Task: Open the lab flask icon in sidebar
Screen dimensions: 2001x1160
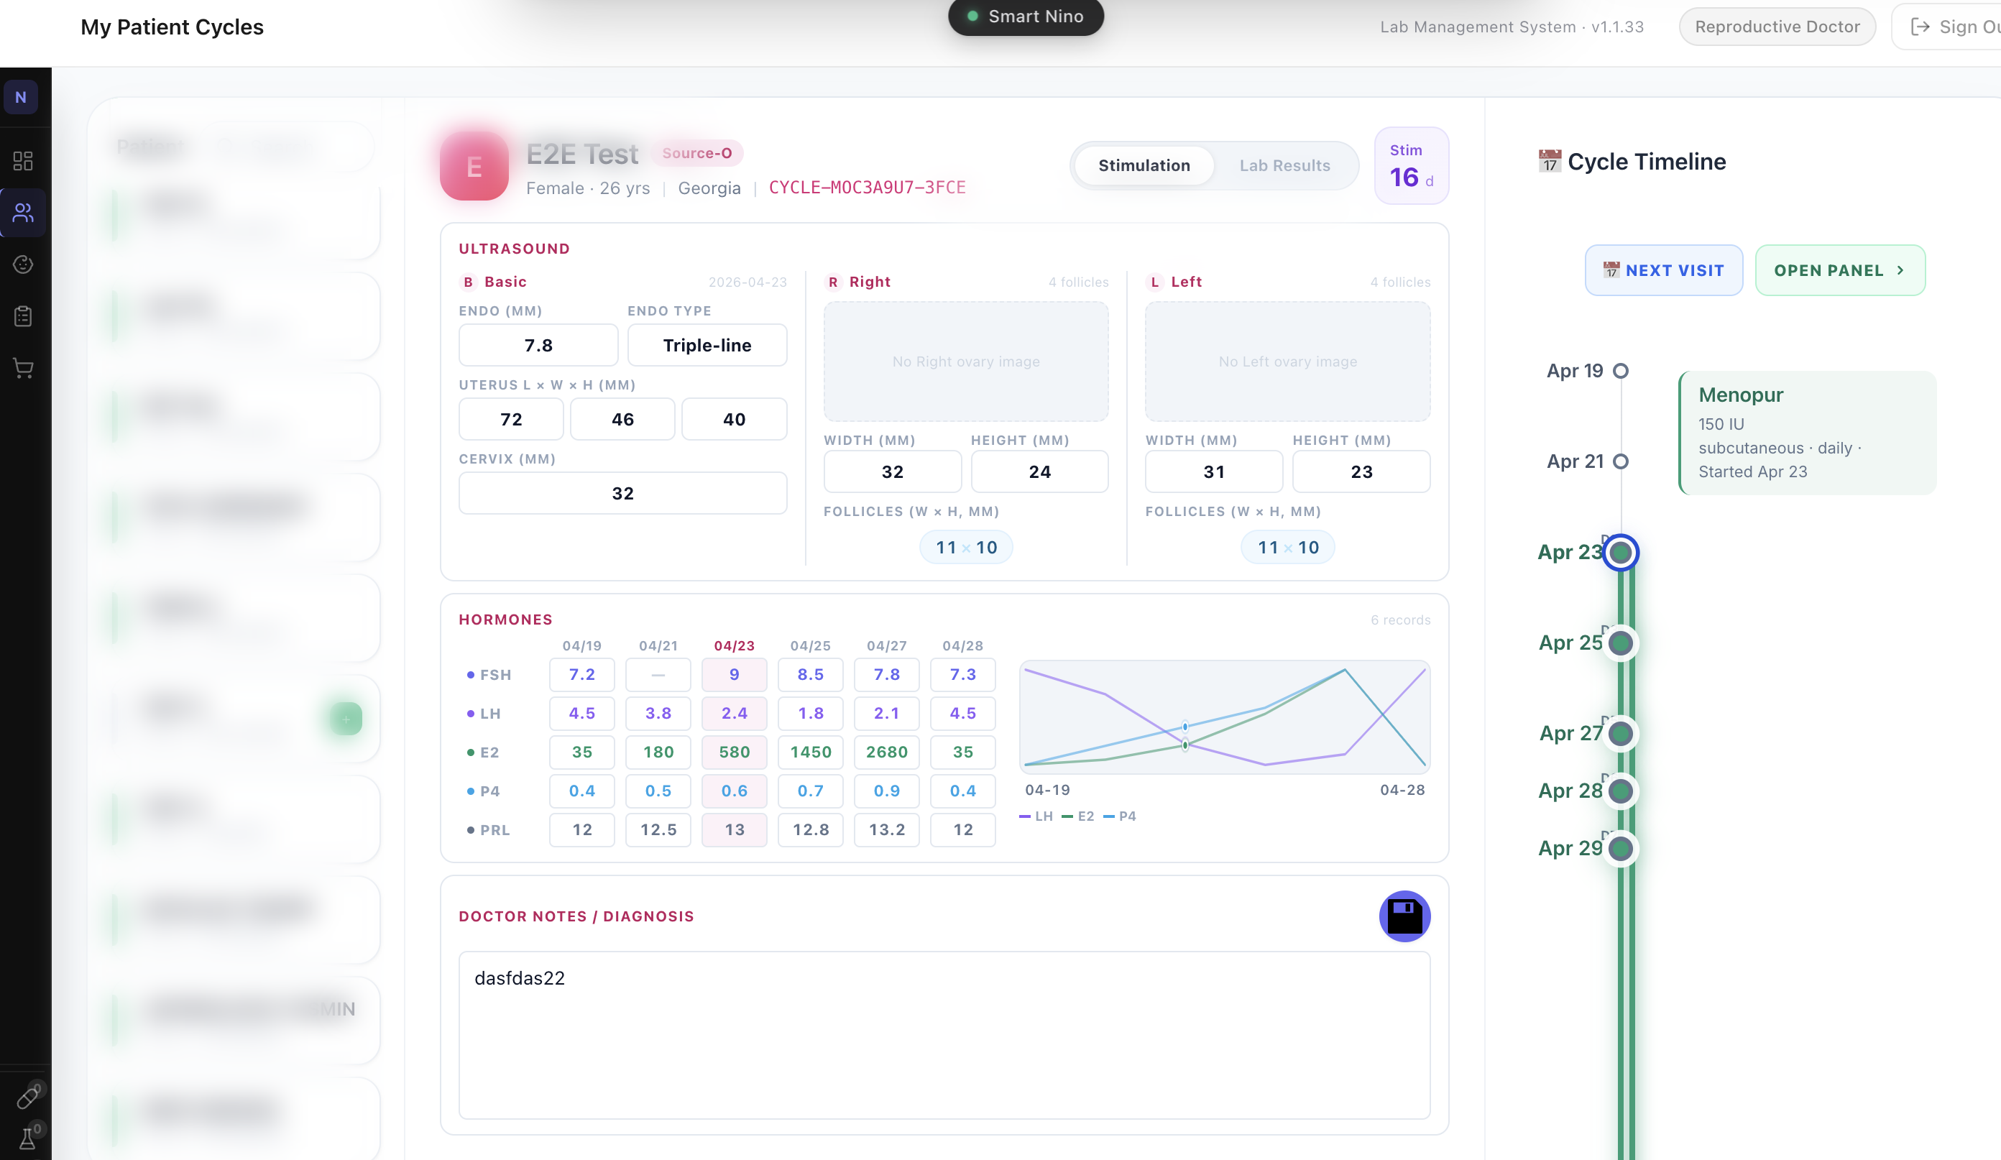Action: coord(27,1138)
